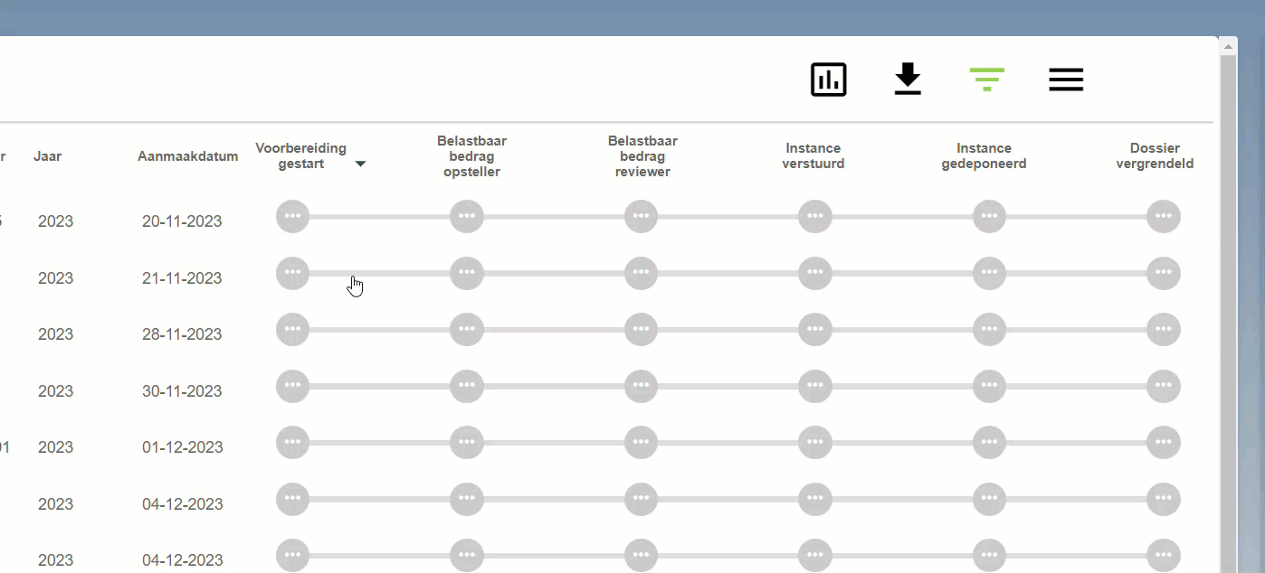
Task: Click Instance verstuurd status for 30-11-2023 row
Action: pos(815,386)
